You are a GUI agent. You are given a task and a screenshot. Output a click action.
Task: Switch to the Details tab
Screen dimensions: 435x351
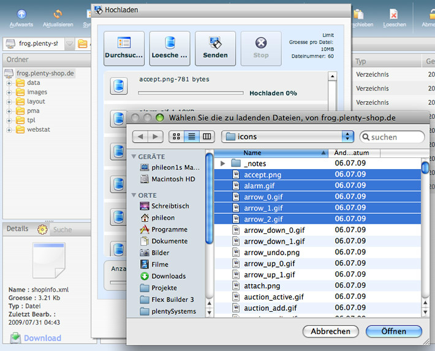pos(18,228)
